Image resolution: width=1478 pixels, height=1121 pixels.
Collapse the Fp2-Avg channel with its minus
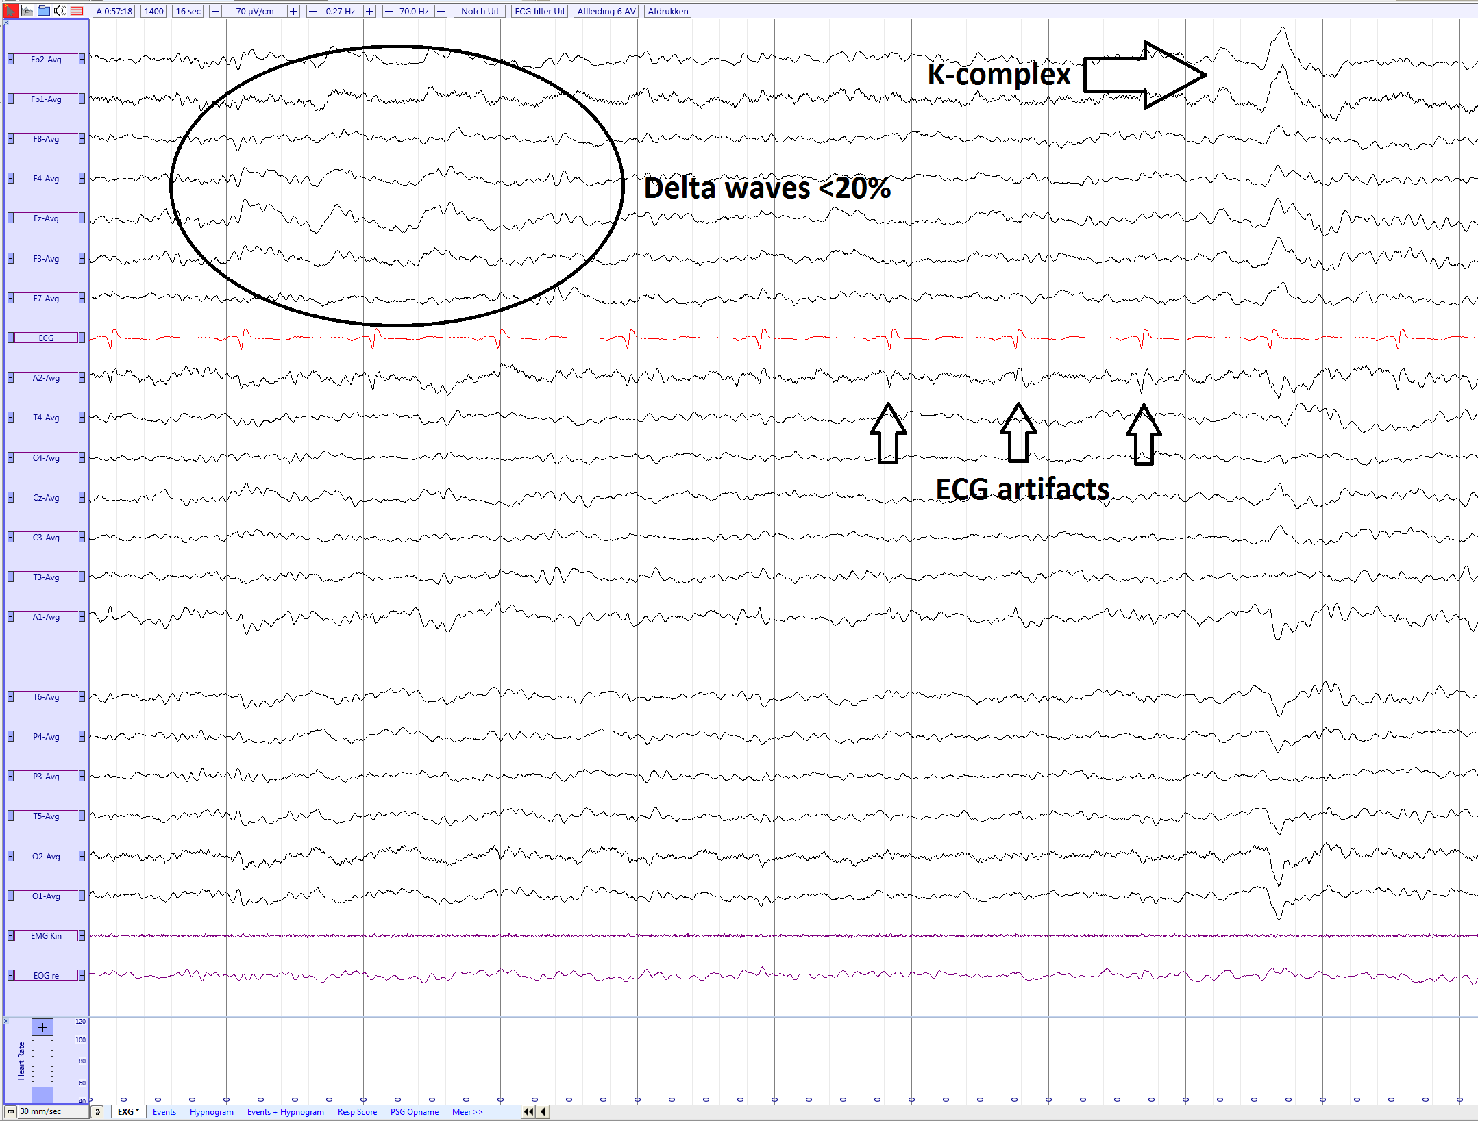coord(10,60)
